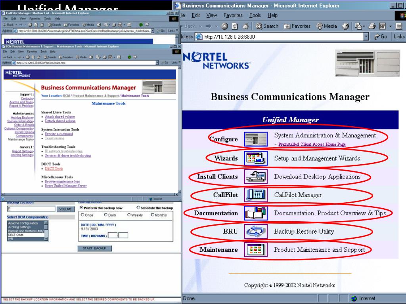The image size is (406, 304).
Task: Open View menu in the main browser window
Action: pyautogui.click(x=211, y=15)
